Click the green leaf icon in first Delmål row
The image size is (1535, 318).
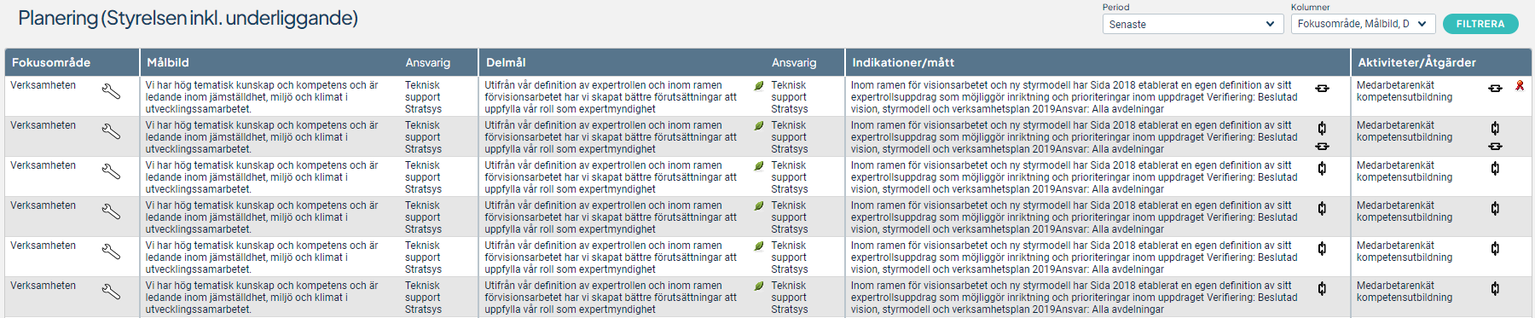click(x=759, y=86)
